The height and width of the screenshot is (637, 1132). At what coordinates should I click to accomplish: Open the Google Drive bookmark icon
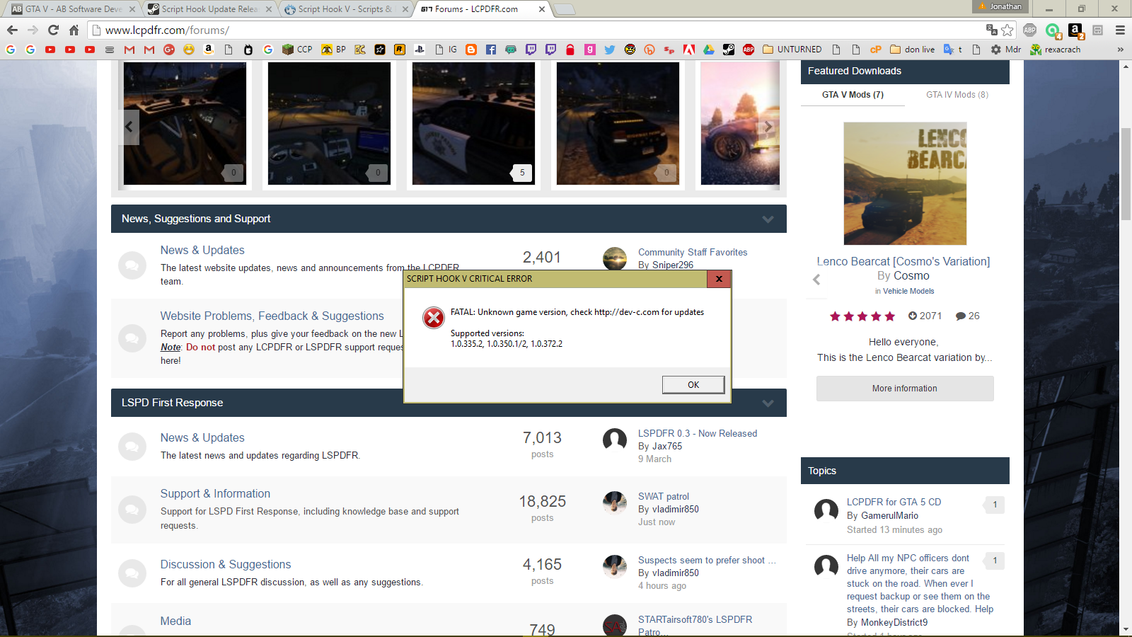pos(709,50)
